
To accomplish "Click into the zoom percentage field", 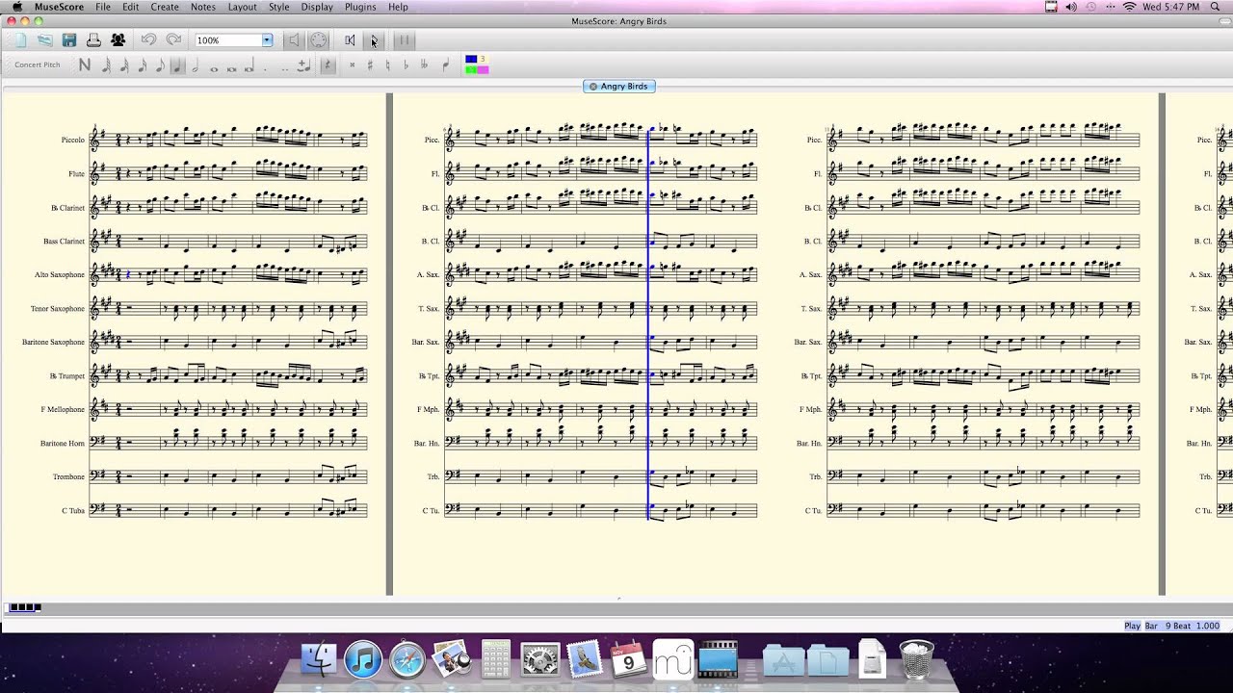I will 228,40.
